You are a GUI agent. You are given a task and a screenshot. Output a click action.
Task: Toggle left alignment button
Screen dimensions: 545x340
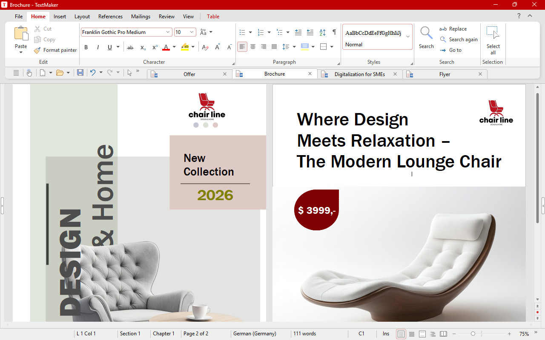coord(242,47)
